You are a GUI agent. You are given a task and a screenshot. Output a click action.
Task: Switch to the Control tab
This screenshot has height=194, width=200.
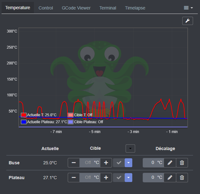[46, 8]
